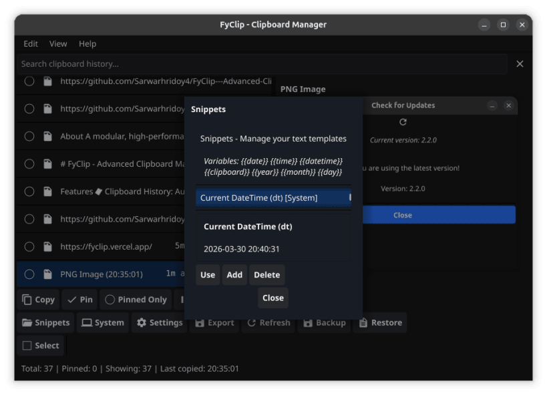This screenshot has height=395, width=547.
Task: Click 'Last copied: 20:35:01' status text
Action: click(200, 369)
